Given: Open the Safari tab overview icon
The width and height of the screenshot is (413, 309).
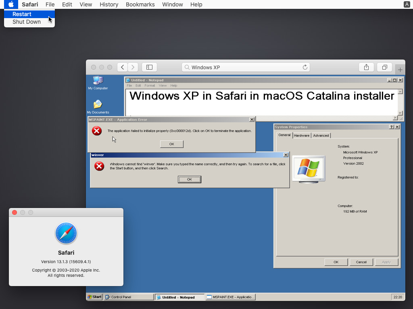Looking at the screenshot, I should tap(384, 67).
